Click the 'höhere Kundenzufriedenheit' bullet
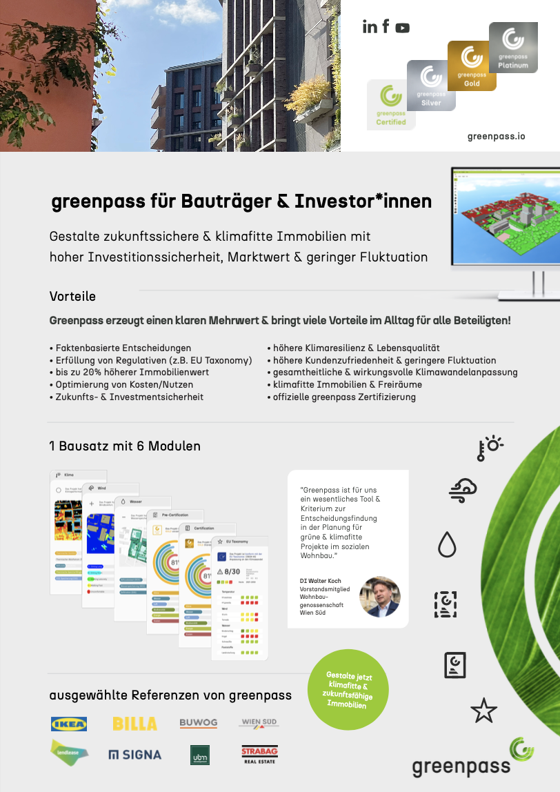The height and width of the screenshot is (792, 560). (382, 360)
